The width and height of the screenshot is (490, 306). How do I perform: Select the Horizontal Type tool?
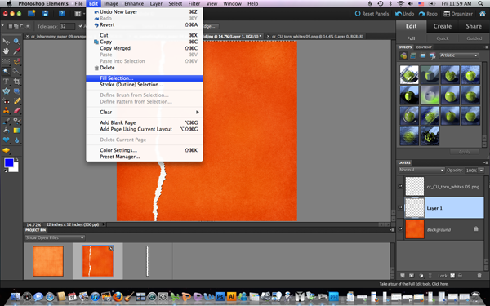(x=6, y=82)
